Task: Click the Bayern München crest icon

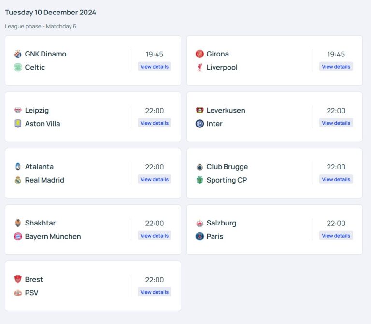Action: (18, 237)
